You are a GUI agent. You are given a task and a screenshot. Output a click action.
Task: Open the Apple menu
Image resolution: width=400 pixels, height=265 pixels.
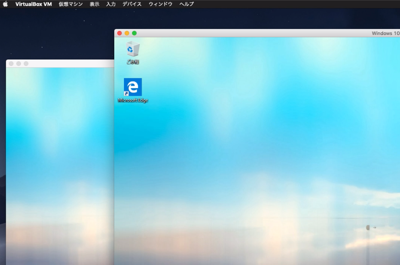click(5, 4)
